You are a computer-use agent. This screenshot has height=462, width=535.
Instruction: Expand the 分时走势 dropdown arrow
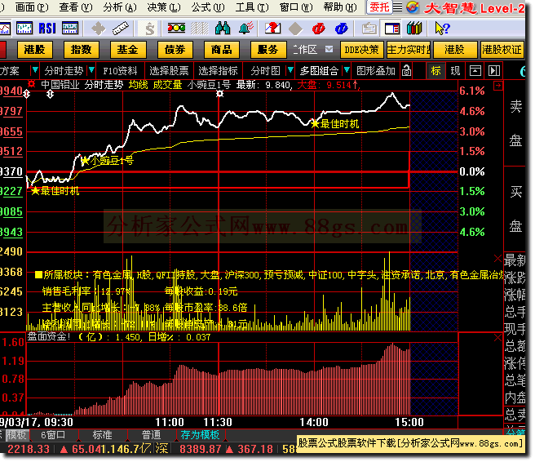coord(91,70)
